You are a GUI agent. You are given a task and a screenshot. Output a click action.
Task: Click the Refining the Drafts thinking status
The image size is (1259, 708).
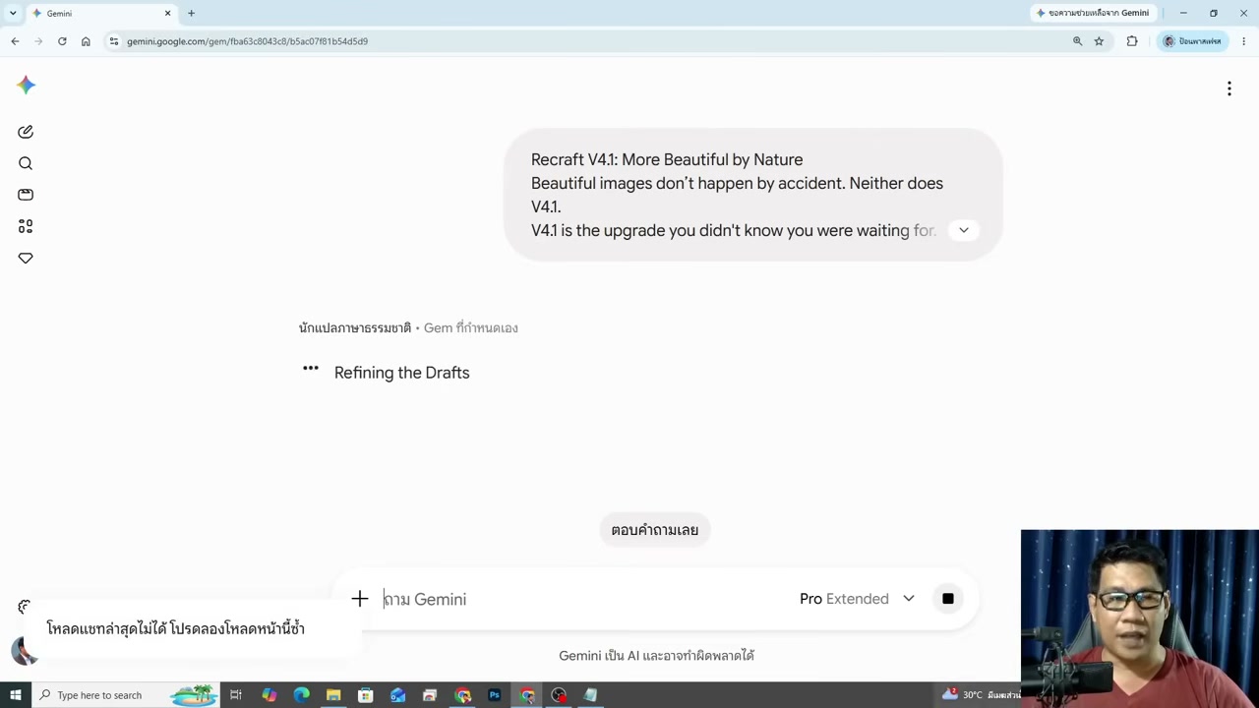tap(402, 373)
